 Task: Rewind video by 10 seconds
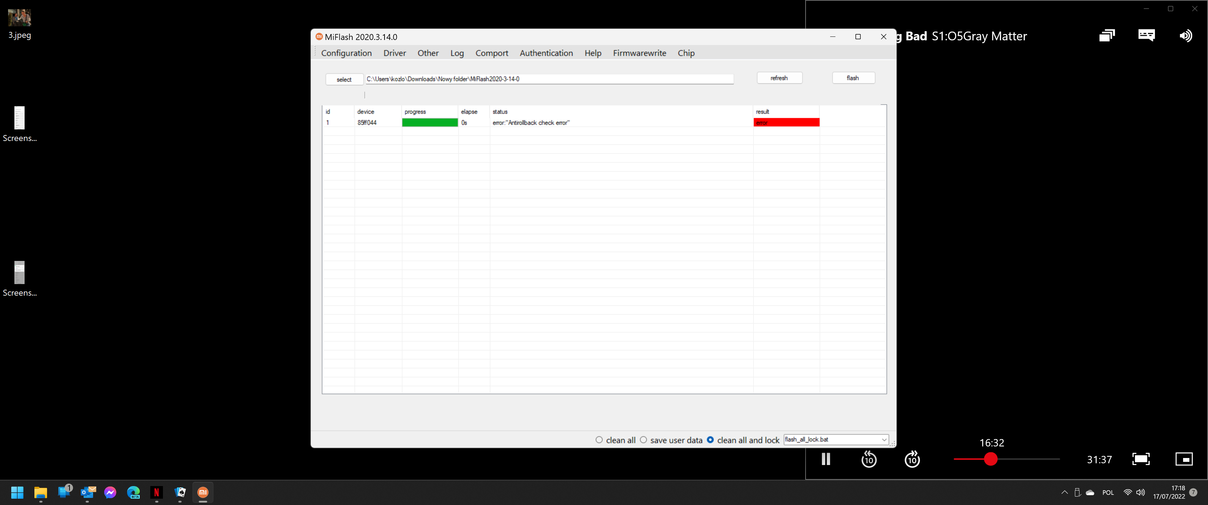tap(868, 459)
